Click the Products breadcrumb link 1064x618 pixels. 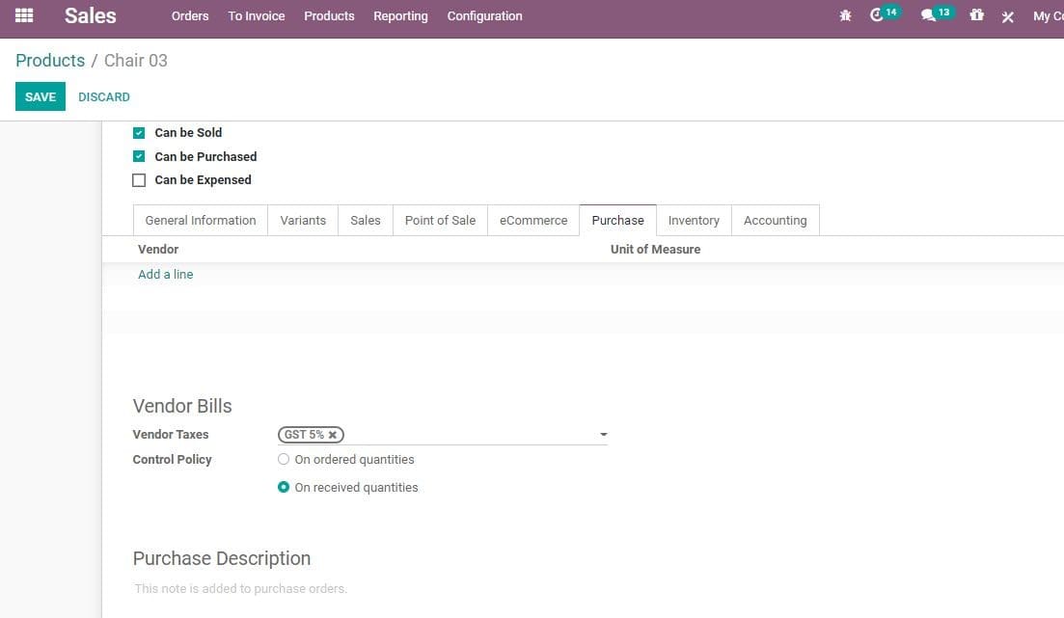click(50, 60)
